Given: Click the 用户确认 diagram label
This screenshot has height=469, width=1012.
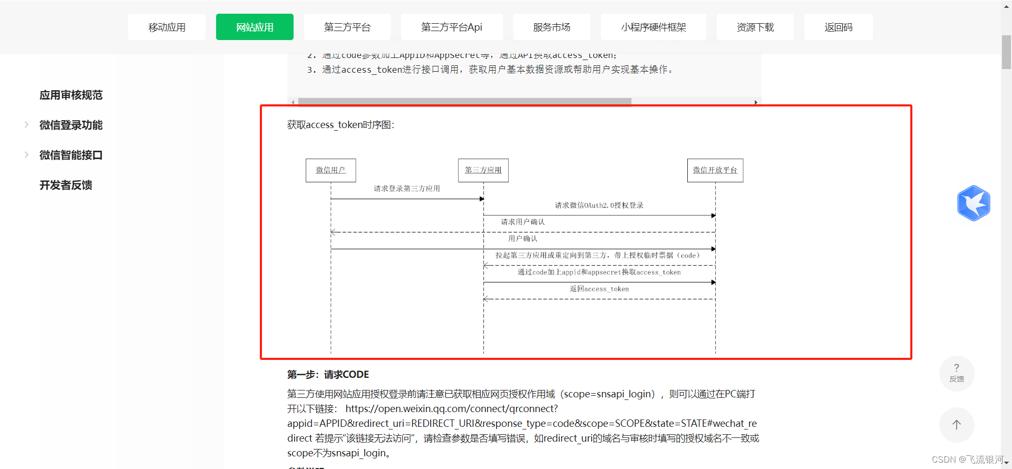Looking at the screenshot, I should click(x=523, y=239).
